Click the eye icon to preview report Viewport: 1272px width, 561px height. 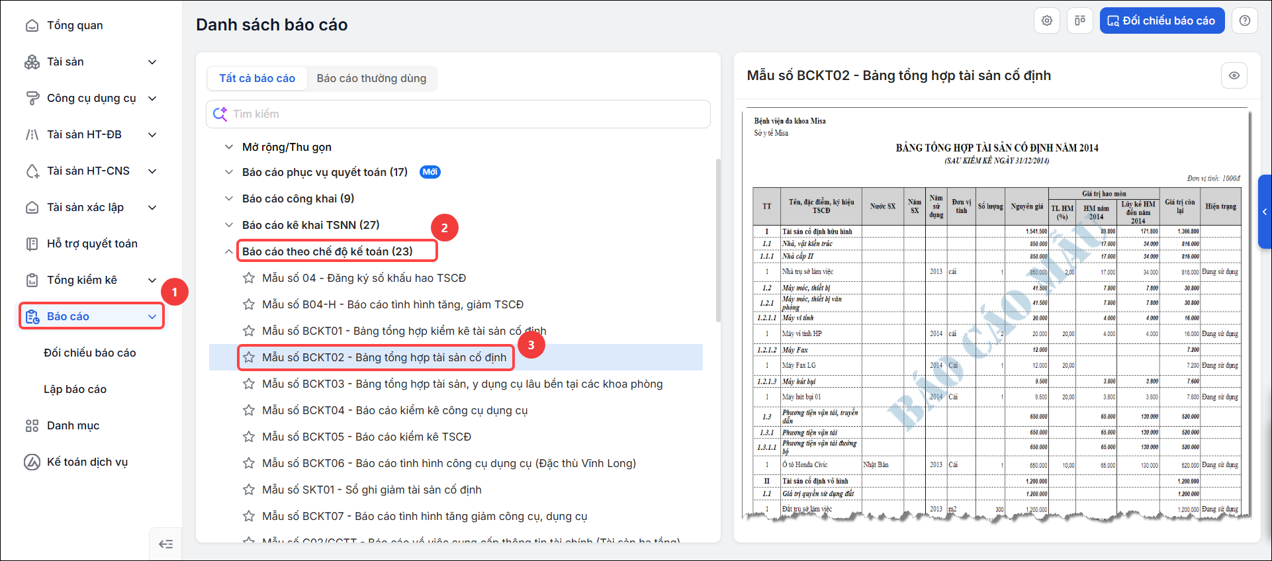(x=1234, y=75)
